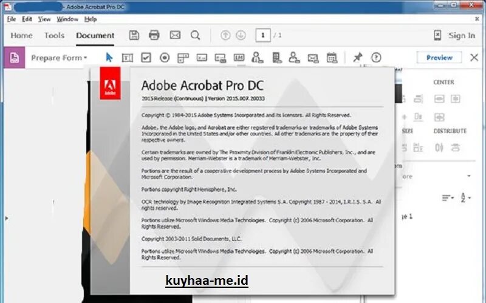
Task: Click the Sign In link
Action: coord(462,35)
